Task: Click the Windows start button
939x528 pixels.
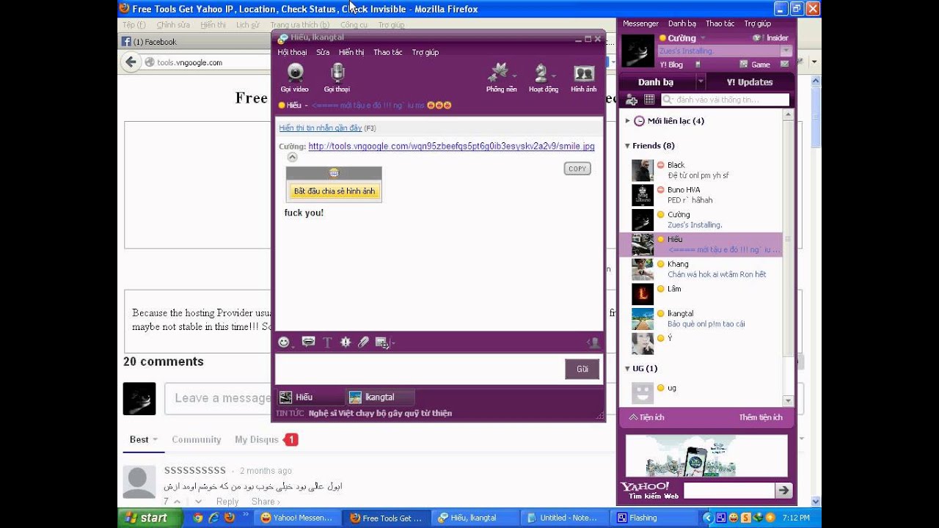Action: tap(150, 518)
